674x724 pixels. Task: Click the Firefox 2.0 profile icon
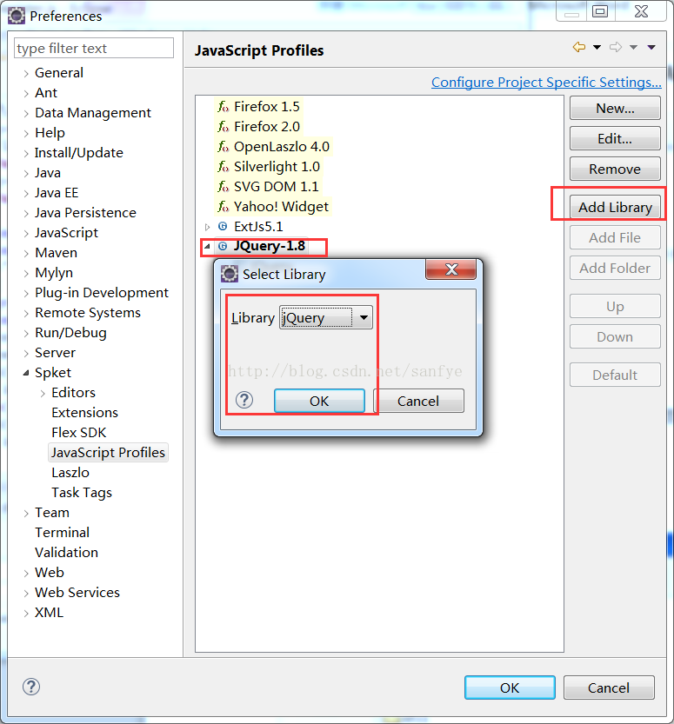coord(224,127)
